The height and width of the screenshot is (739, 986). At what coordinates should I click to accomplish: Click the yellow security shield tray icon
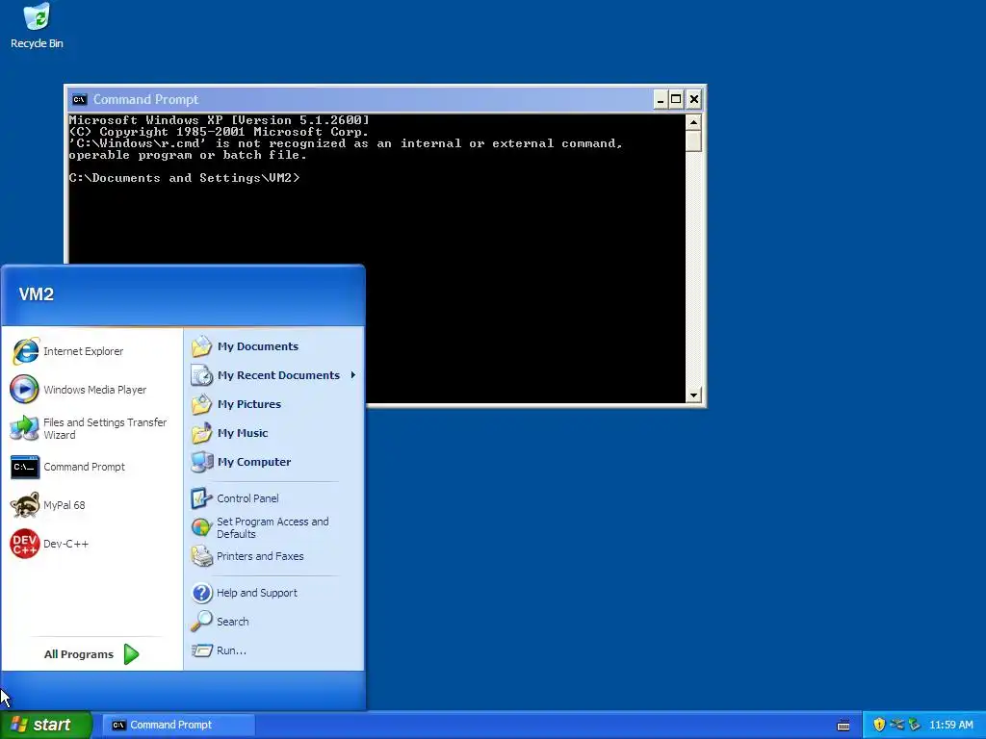[879, 725]
